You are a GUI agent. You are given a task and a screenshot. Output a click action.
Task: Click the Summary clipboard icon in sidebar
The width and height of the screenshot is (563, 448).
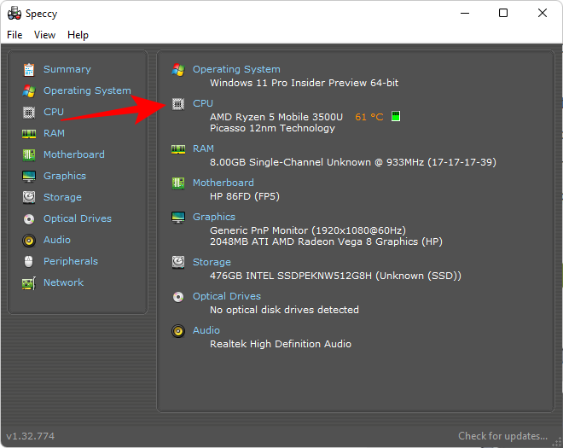pos(29,69)
